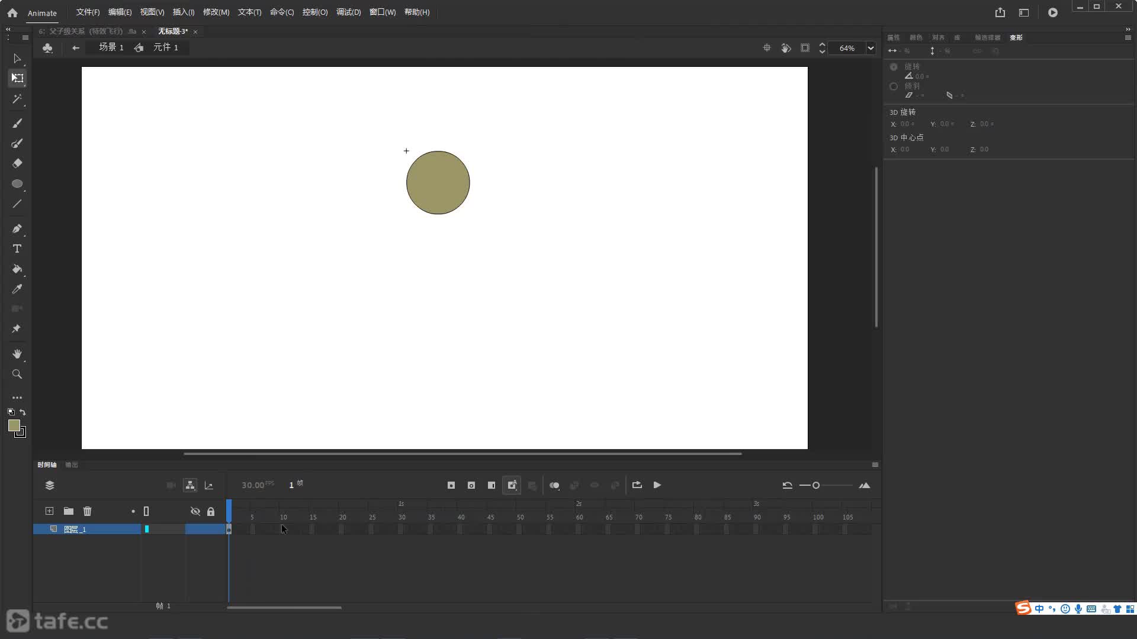Toggle outline mode for all layers
1137x639 pixels.
click(146, 511)
